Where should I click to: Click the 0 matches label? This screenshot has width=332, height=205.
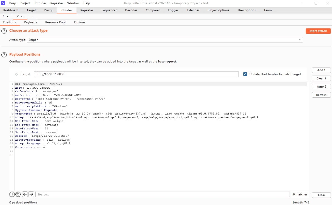pyautogui.click(x=300, y=194)
